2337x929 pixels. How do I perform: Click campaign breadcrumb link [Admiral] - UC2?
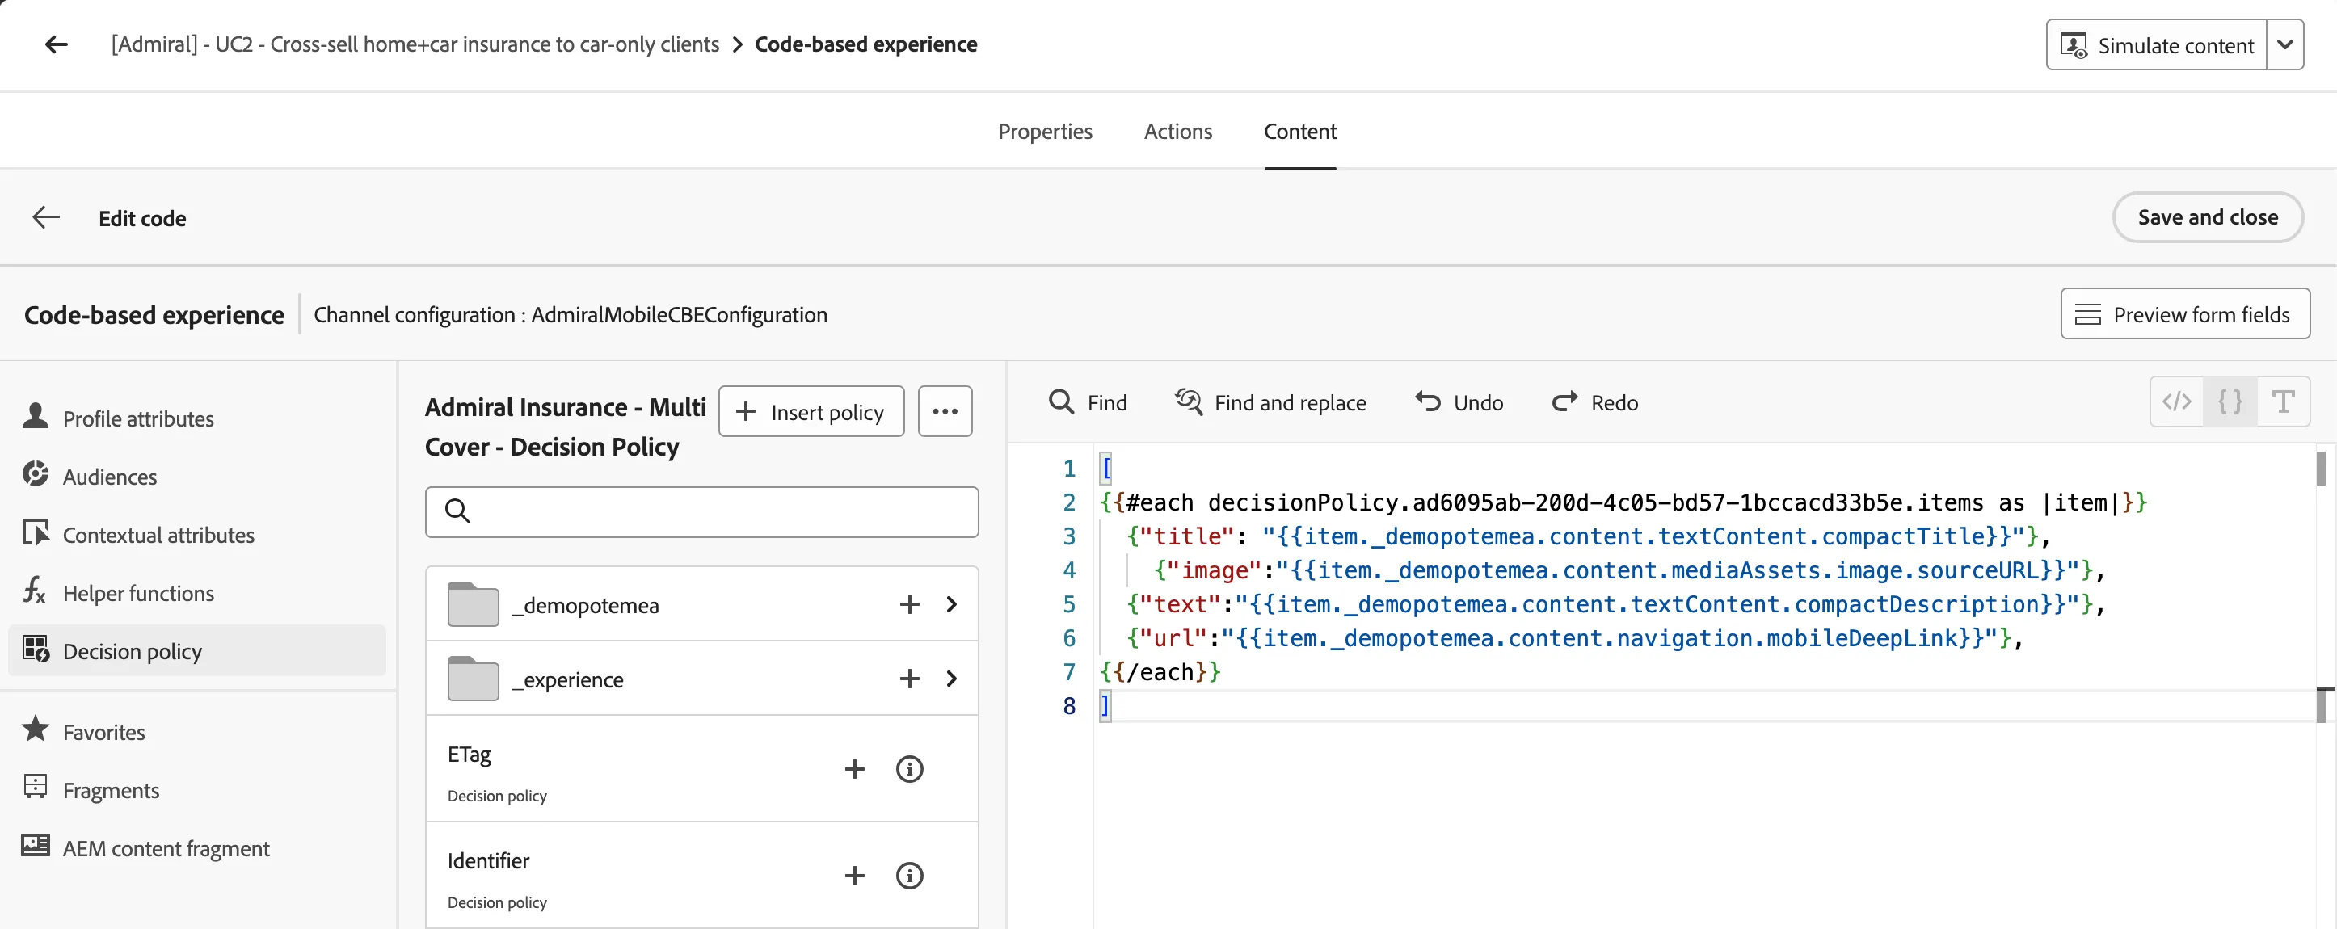(x=415, y=44)
